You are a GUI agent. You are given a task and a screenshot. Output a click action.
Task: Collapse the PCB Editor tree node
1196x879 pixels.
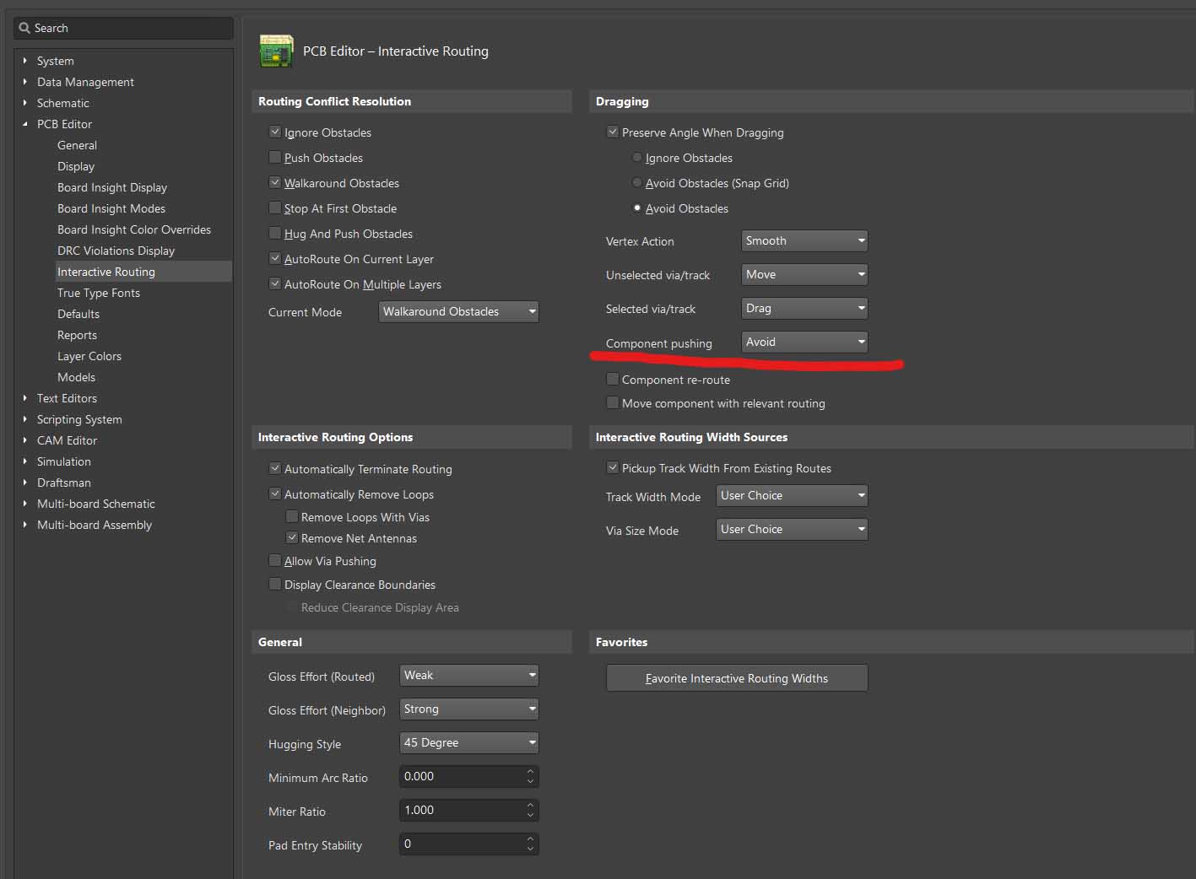pos(25,124)
